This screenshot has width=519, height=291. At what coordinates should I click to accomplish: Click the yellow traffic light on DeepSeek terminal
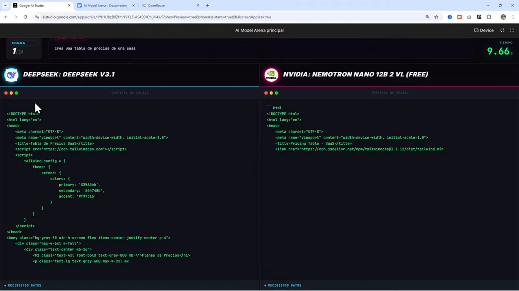coord(11,93)
